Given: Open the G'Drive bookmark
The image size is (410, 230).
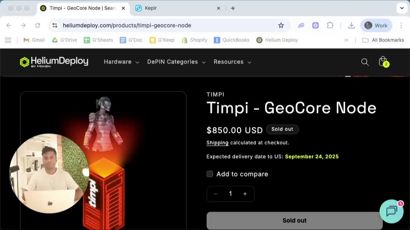Looking at the screenshot, I should click(64, 40).
